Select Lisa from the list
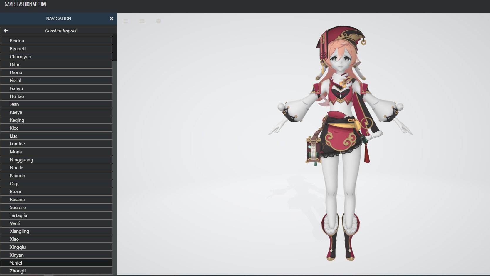The image size is (490, 276). click(56, 136)
